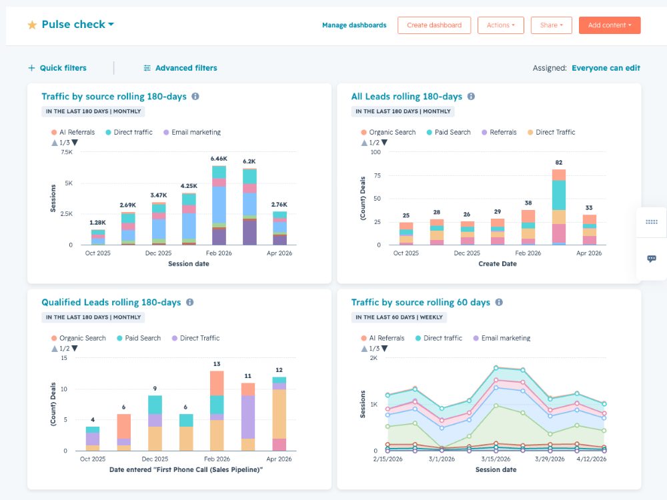Click 'IN THE LAST 60 DAYS | WEEKLY' tag

point(399,317)
